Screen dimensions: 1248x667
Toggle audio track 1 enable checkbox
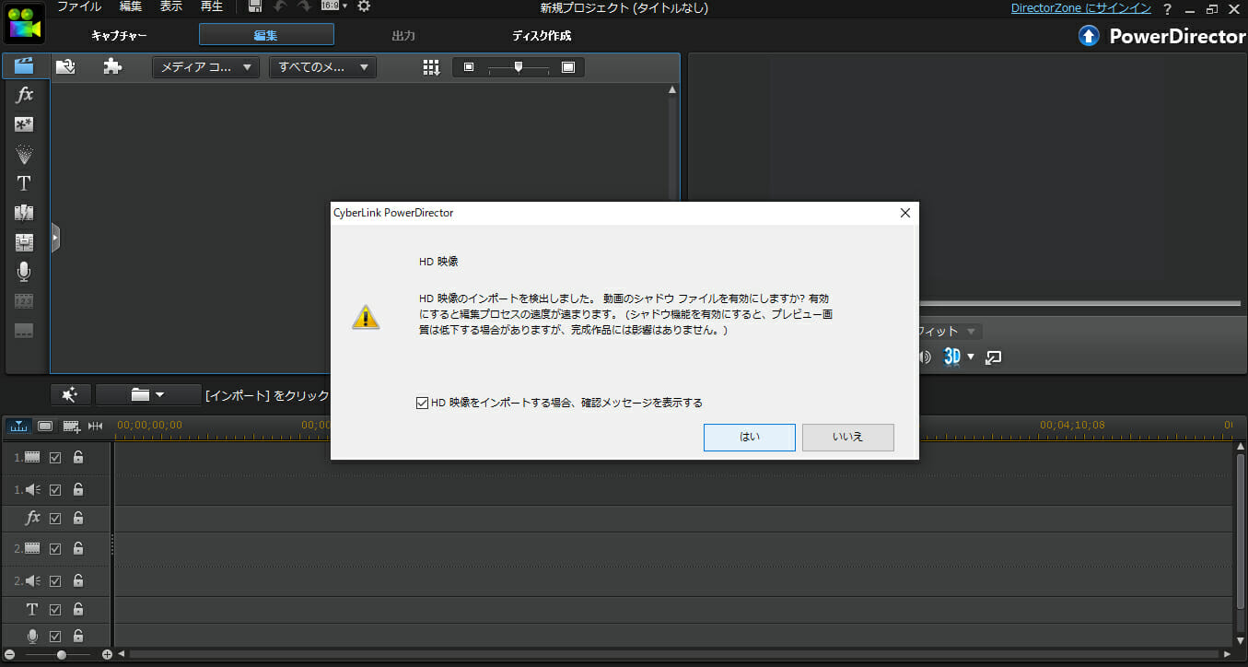55,489
